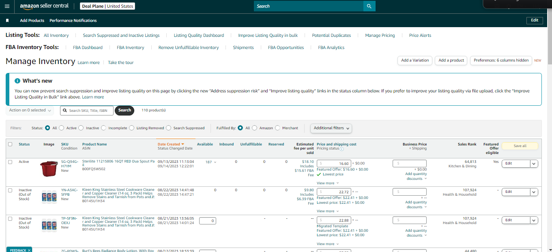Click the Add Products link
Screen dimensions: 552x252
point(32,20)
